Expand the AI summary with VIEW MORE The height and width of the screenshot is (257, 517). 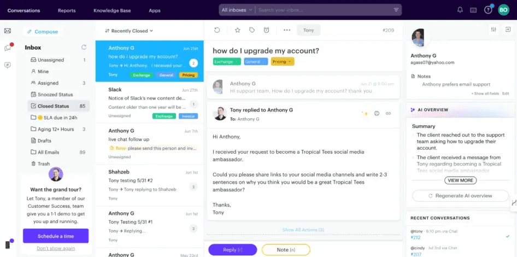(460, 180)
